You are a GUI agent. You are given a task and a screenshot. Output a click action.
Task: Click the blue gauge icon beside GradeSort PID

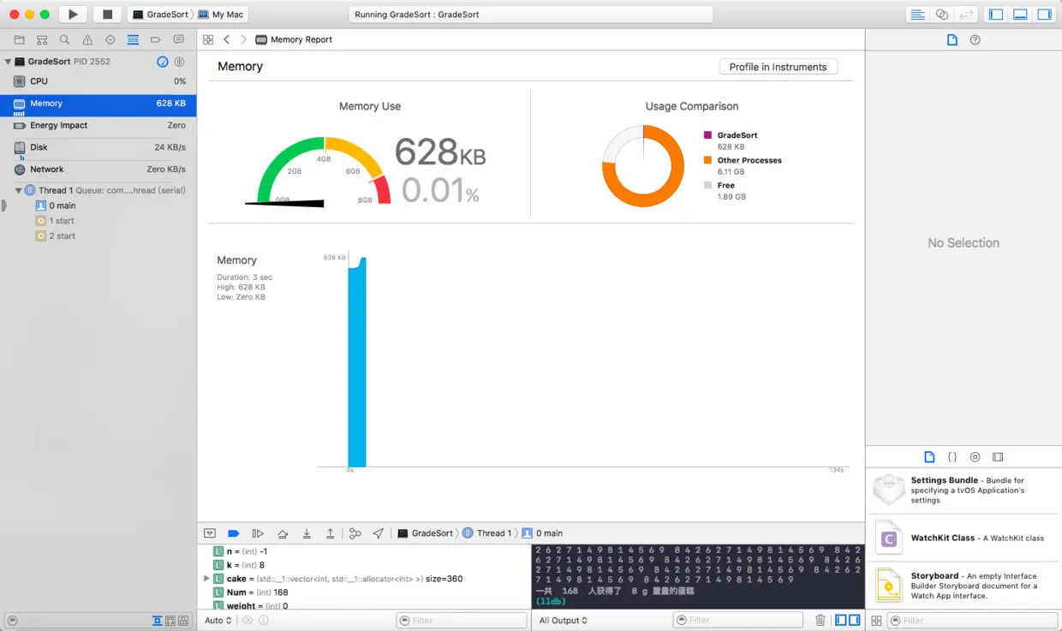(x=163, y=62)
